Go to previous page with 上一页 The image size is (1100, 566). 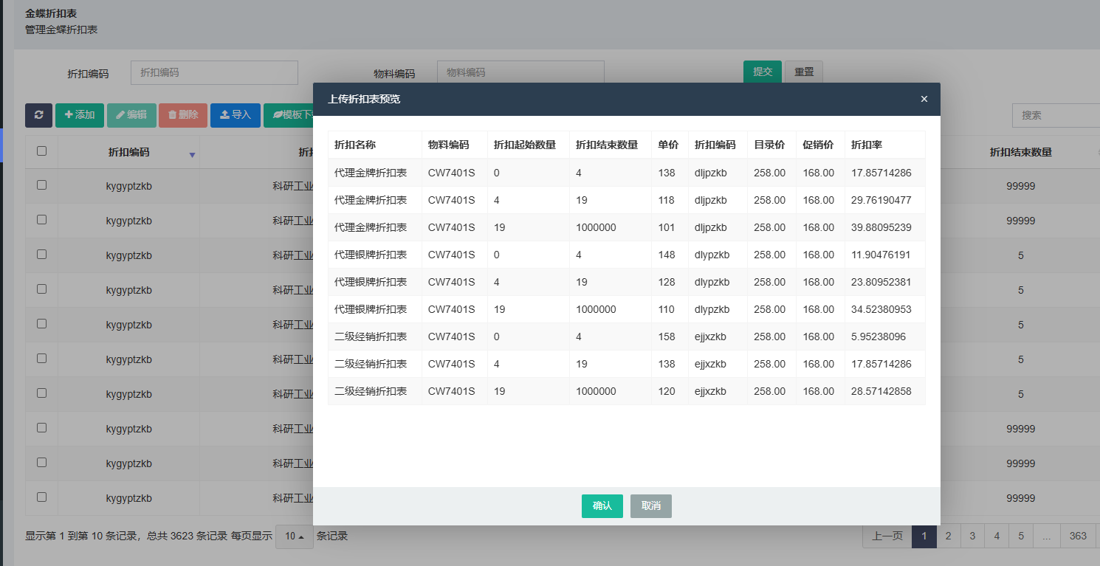click(x=887, y=536)
